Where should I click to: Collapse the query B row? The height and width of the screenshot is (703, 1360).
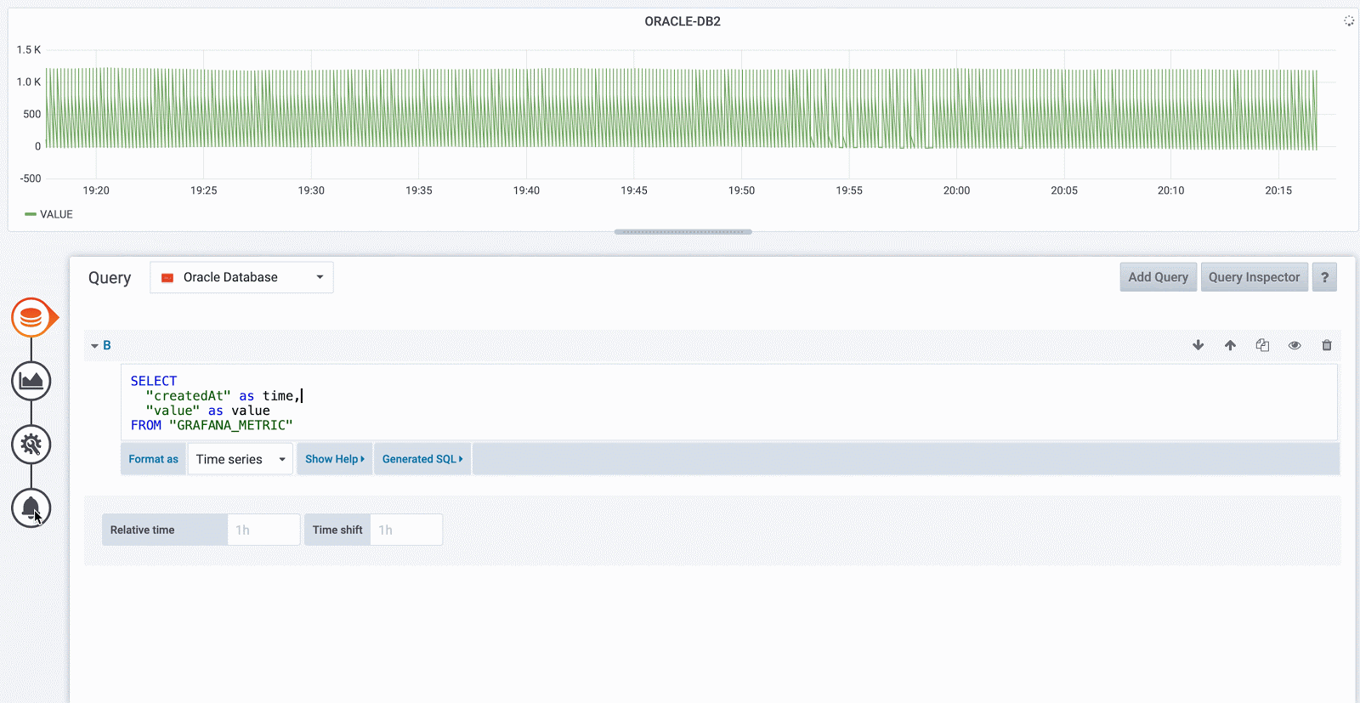(x=100, y=345)
